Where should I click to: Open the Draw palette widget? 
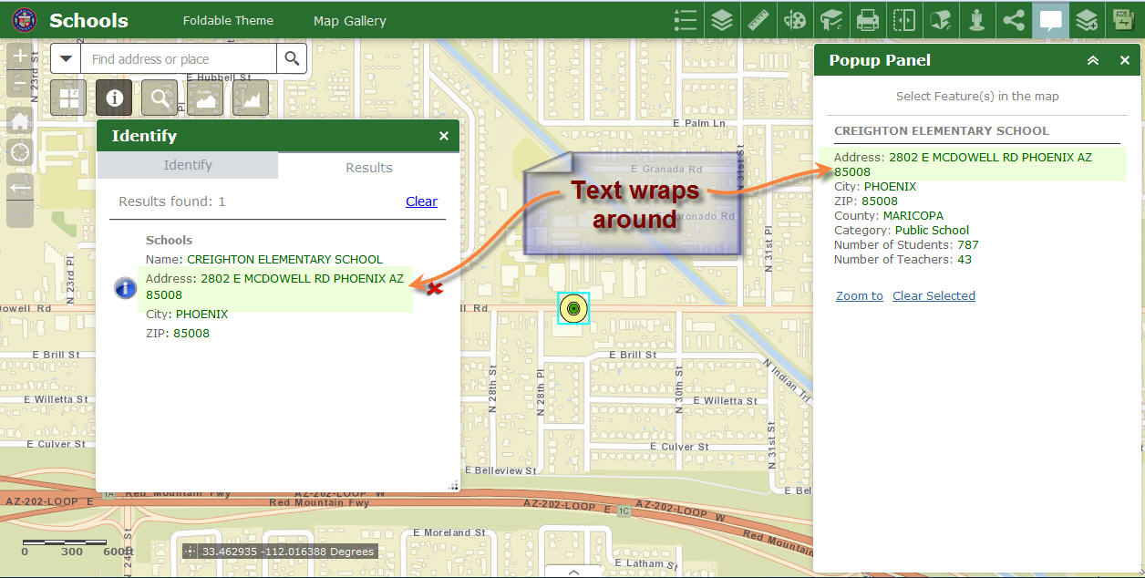(x=795, y=20)
